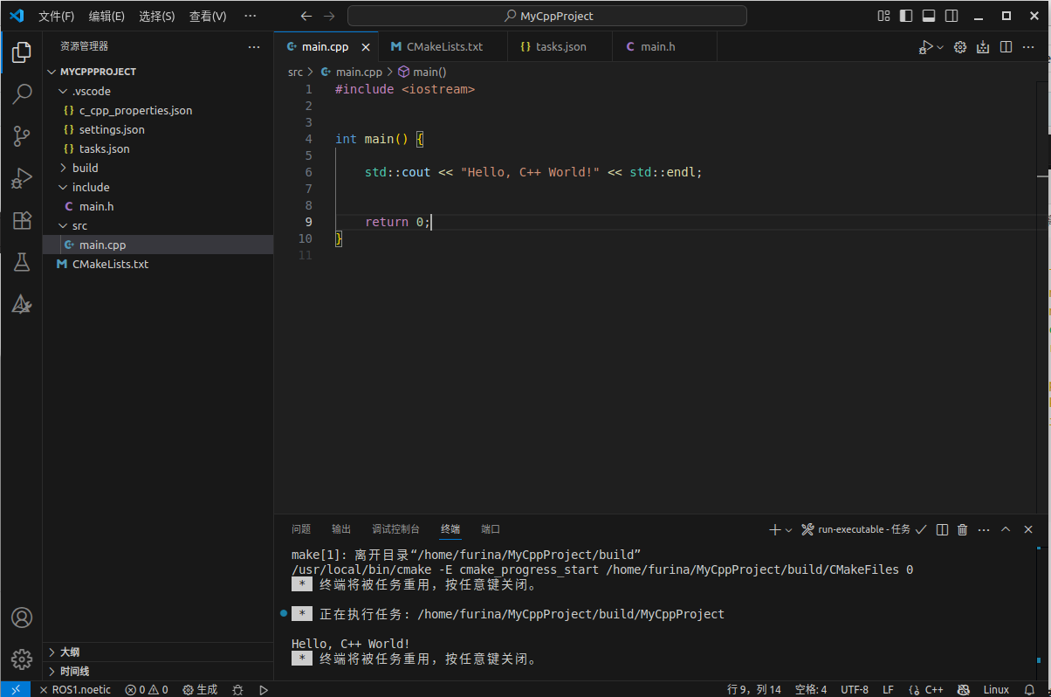Toggle the secondary sidebar layout button
This screenshot has width=1051, height=697.
(951, 16)
